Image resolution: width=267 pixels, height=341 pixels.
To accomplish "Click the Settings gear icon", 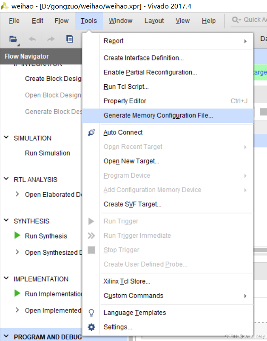I will [x=91, y=327].
